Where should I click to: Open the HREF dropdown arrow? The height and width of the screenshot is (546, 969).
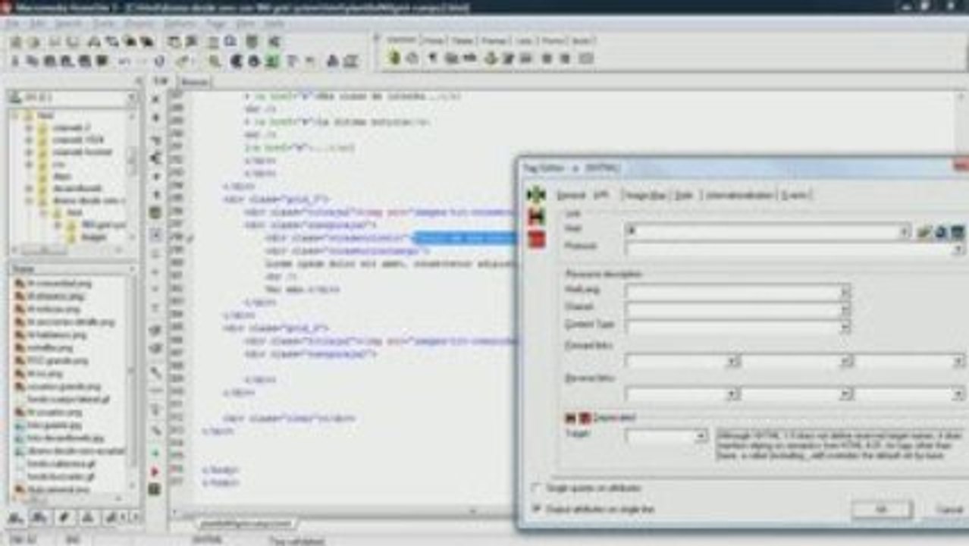click(904, 232)
